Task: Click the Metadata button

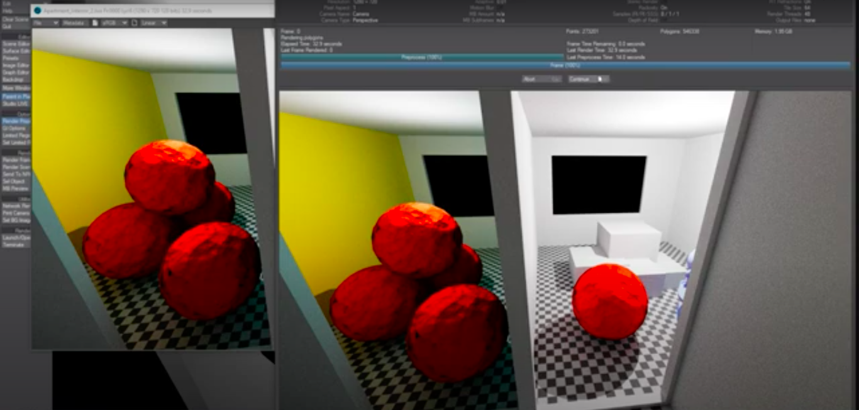Action: pyautogui.click(x=75, y=23)
